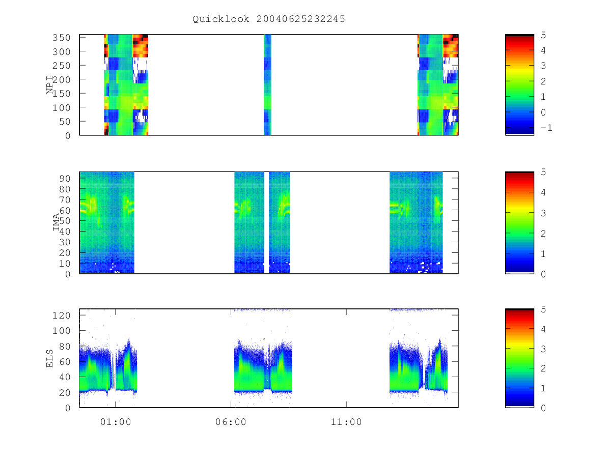The width and height of the screenshot is (611, 458).
Task: Click the IMA panel color bar
Action: [x=519, y=222]
